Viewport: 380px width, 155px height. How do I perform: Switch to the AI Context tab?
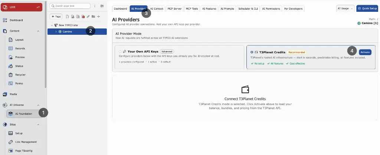(x=157, y=9)
